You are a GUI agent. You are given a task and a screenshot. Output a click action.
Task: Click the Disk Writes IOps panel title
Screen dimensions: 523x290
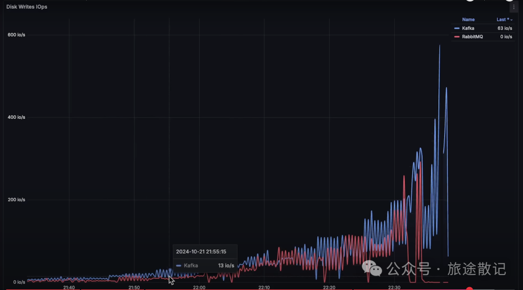click(27, 7)
